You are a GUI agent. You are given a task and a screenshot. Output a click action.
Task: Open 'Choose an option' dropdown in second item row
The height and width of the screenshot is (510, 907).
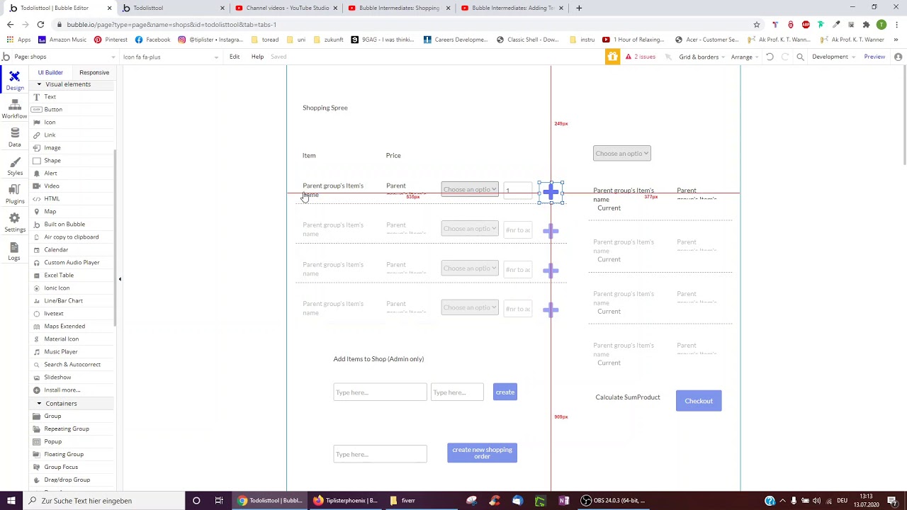pos(469,229)
